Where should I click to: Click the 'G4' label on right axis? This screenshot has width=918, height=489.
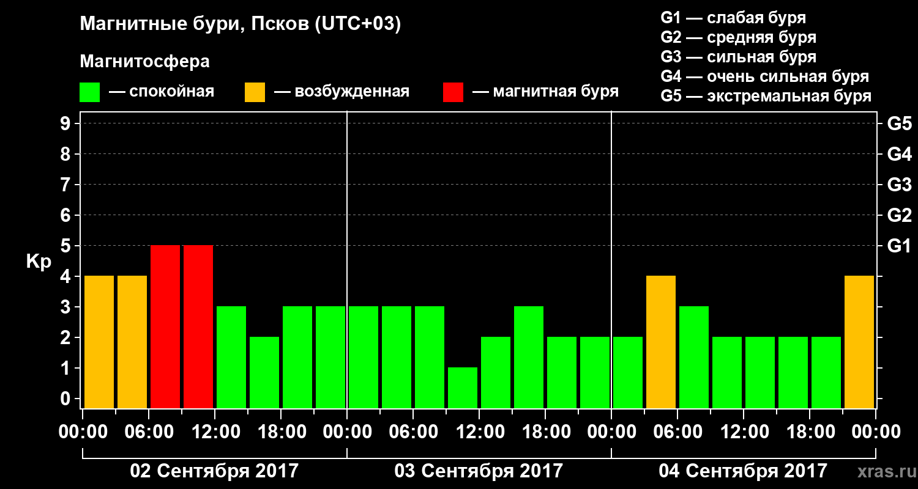[x=899, y=154]
